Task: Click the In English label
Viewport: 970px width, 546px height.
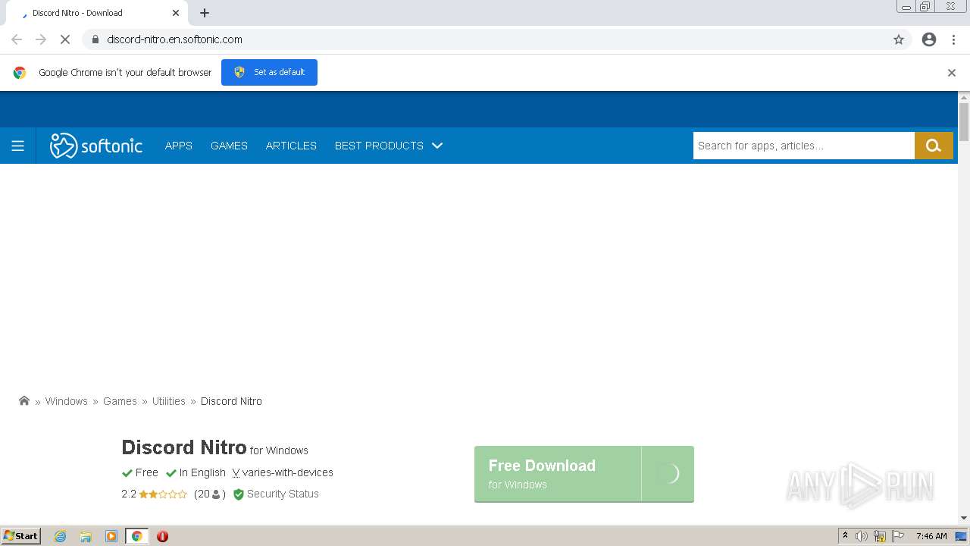Action: pos(202,472)
